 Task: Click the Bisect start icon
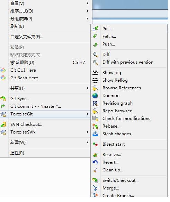95,144
